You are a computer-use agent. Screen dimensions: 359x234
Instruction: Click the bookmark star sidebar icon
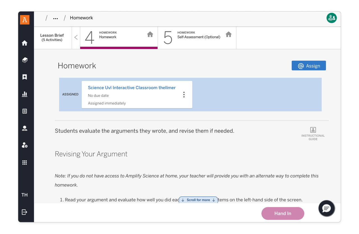25,77
